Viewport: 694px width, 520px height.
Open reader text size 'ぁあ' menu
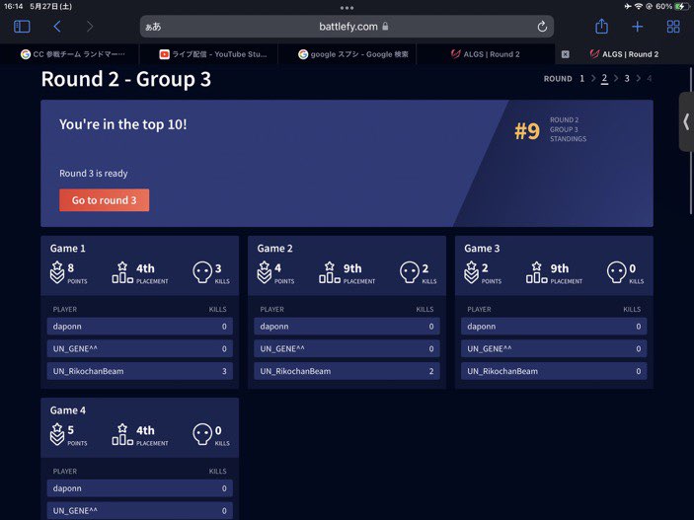pos(153,27)
